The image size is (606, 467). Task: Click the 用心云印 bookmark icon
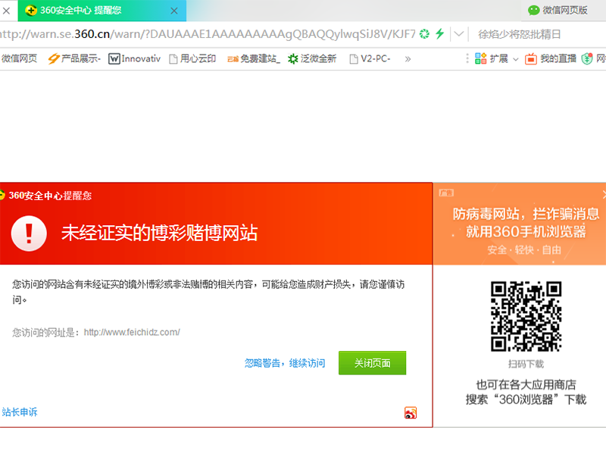pos(172,59)
